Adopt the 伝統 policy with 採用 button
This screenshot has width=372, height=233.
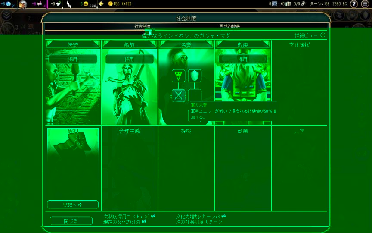(x=73, y=59)
